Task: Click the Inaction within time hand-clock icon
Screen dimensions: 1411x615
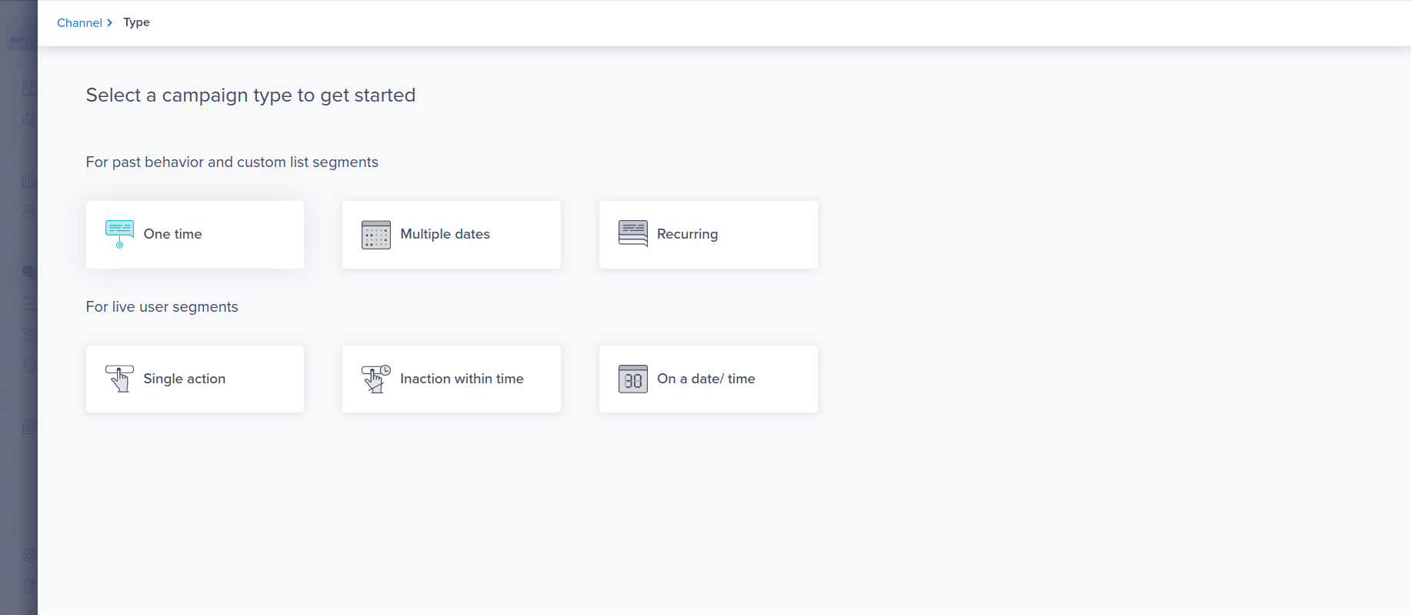Action: click(x=375, y=378)
